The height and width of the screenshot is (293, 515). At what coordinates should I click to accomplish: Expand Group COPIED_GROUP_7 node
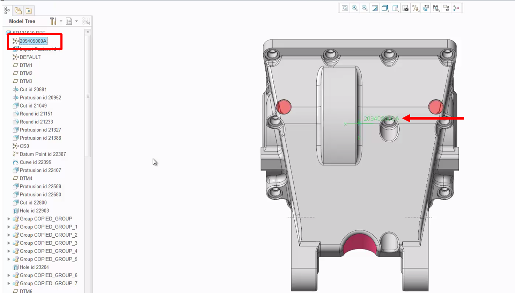point(9,283)
